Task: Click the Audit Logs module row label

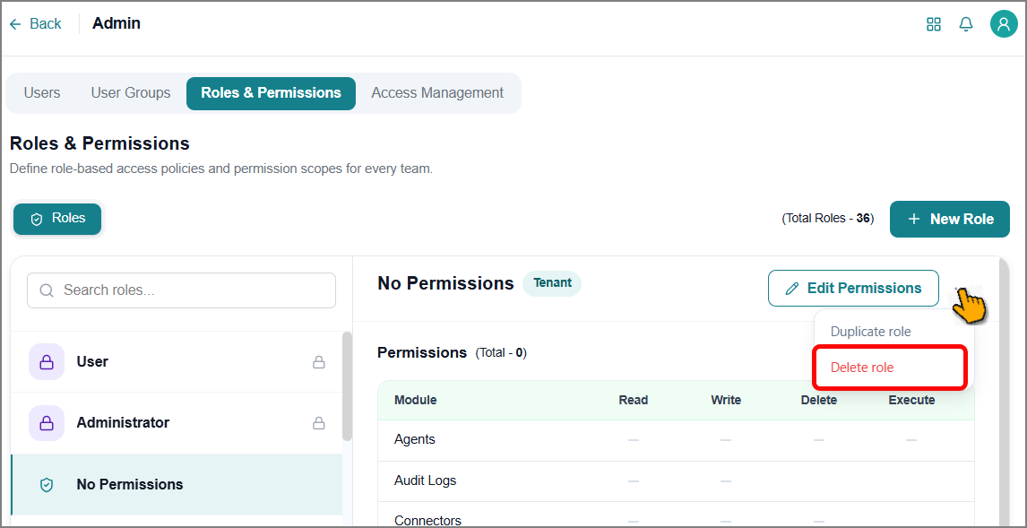Action: pyautogui.click(x=425, y=480)
